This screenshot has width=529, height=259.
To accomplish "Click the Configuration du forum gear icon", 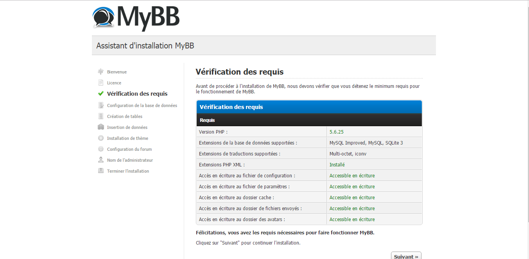I will [101, 149].
